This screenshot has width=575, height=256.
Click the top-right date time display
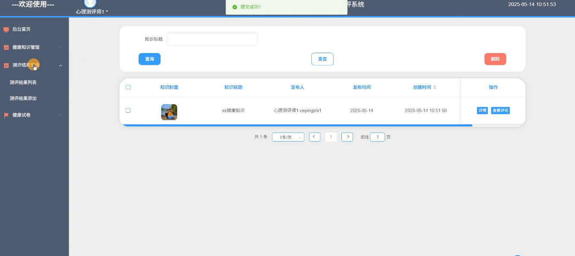pyautogui.click(x=532, y=4)
